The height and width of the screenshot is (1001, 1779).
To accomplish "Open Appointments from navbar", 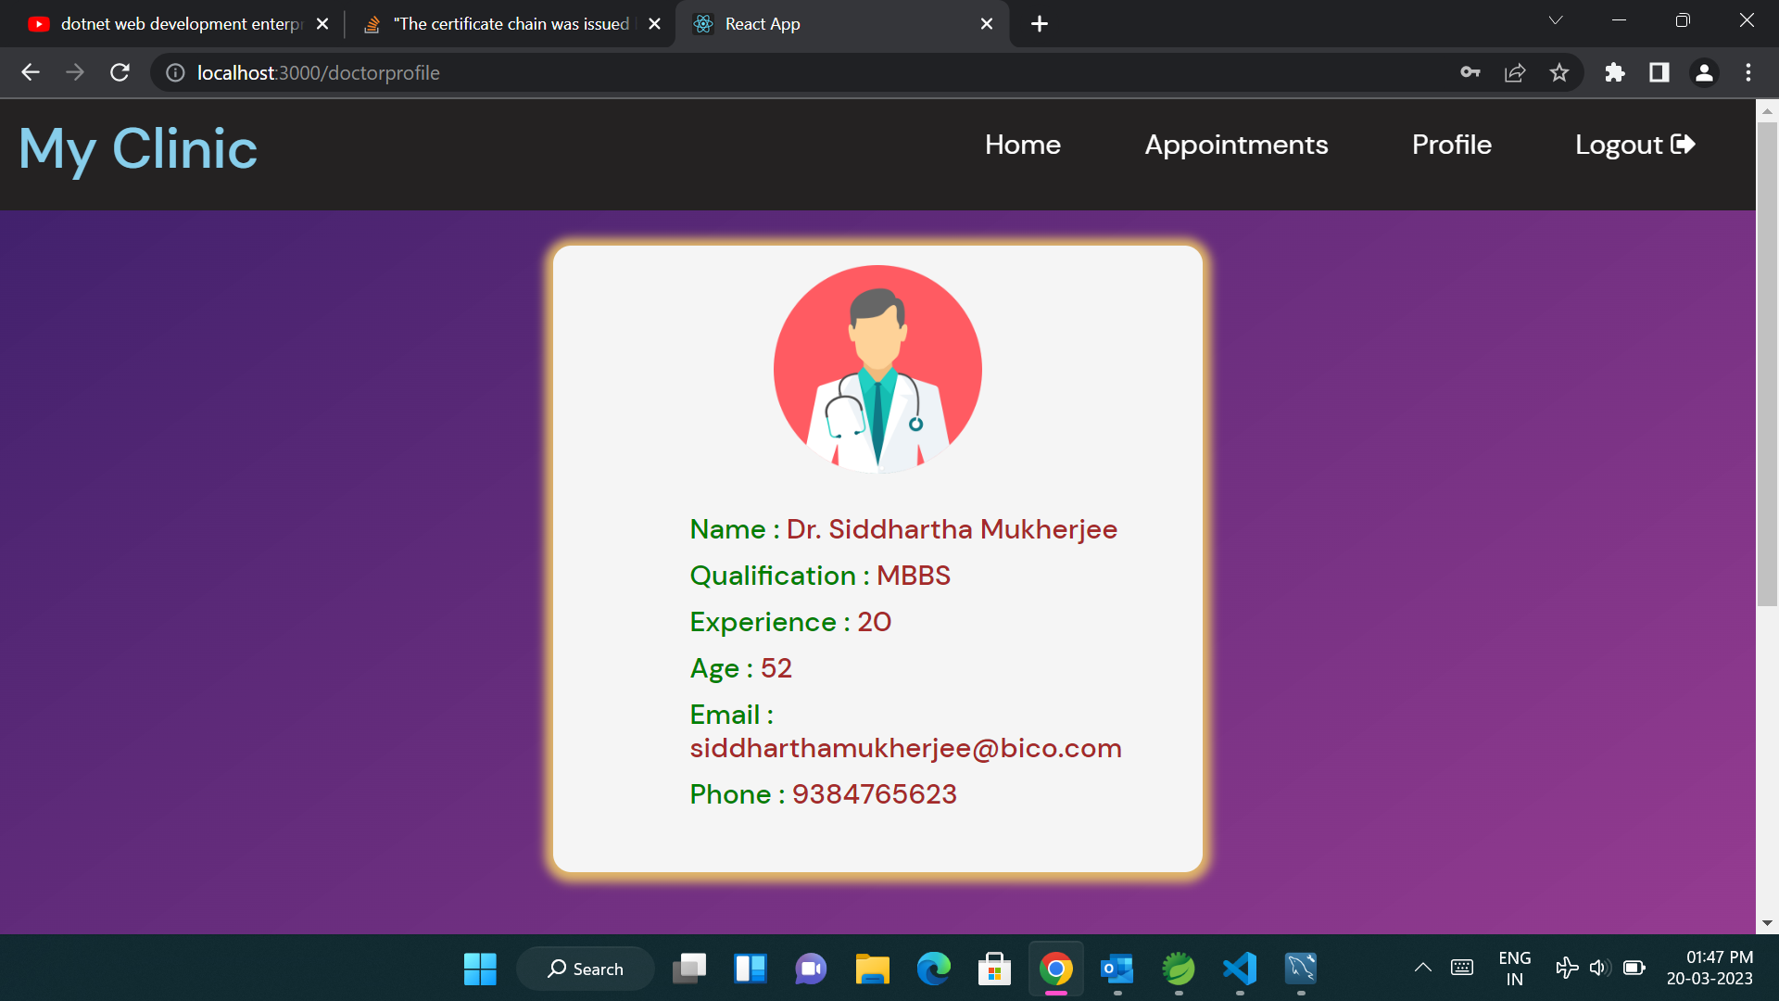I will point(1236,145).
